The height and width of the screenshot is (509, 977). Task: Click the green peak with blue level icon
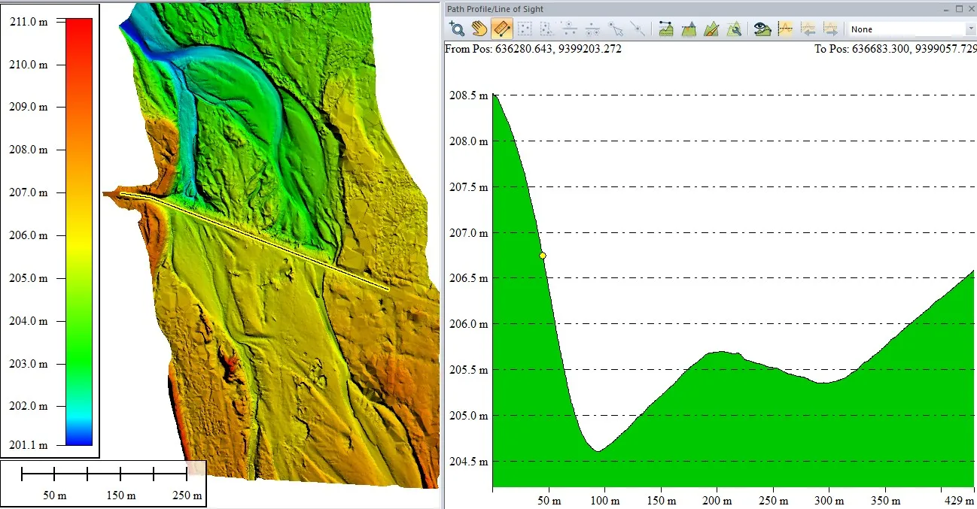tap(688, 29)
